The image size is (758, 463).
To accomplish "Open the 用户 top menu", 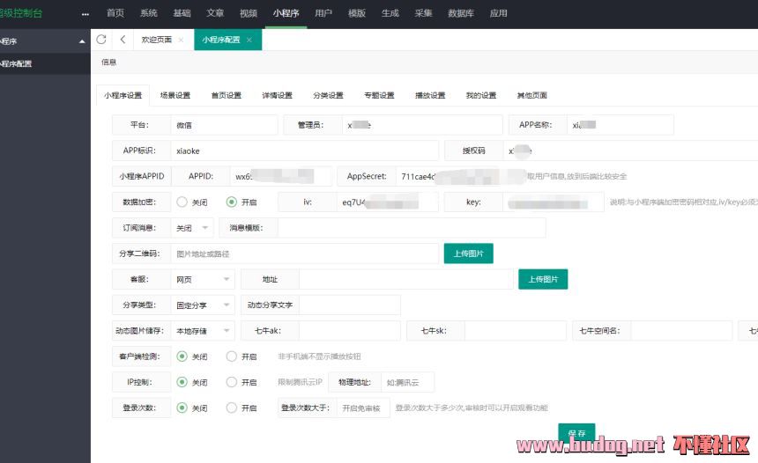I will coord(323,13).
